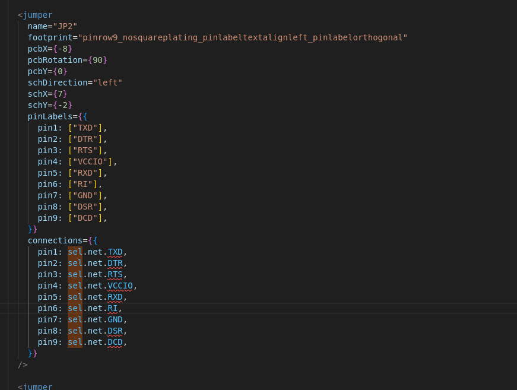Click the underlined RTS in sel.net.RTS

click(x=115, y=274)
